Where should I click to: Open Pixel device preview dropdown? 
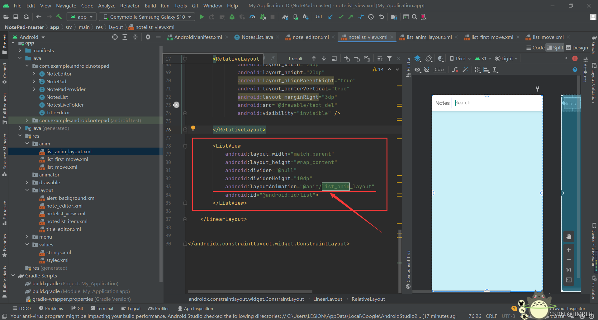tap(460, 58)
